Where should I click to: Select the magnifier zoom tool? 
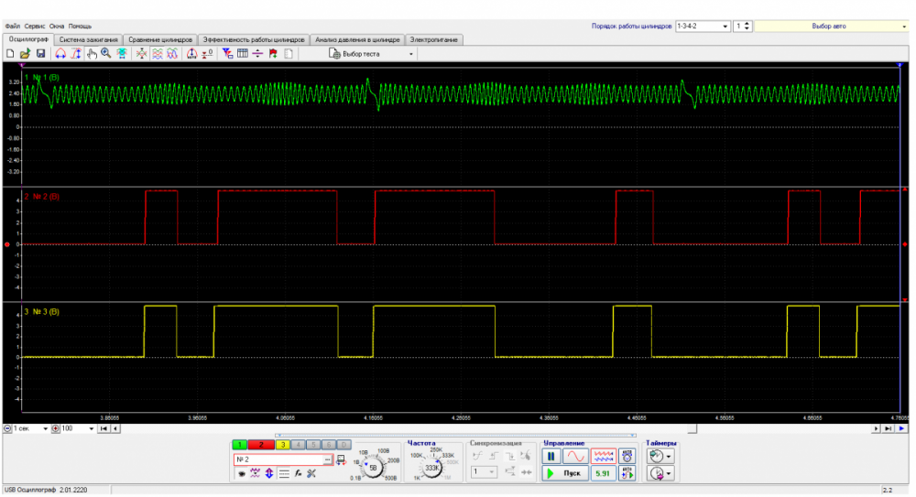tap(106, 54)
